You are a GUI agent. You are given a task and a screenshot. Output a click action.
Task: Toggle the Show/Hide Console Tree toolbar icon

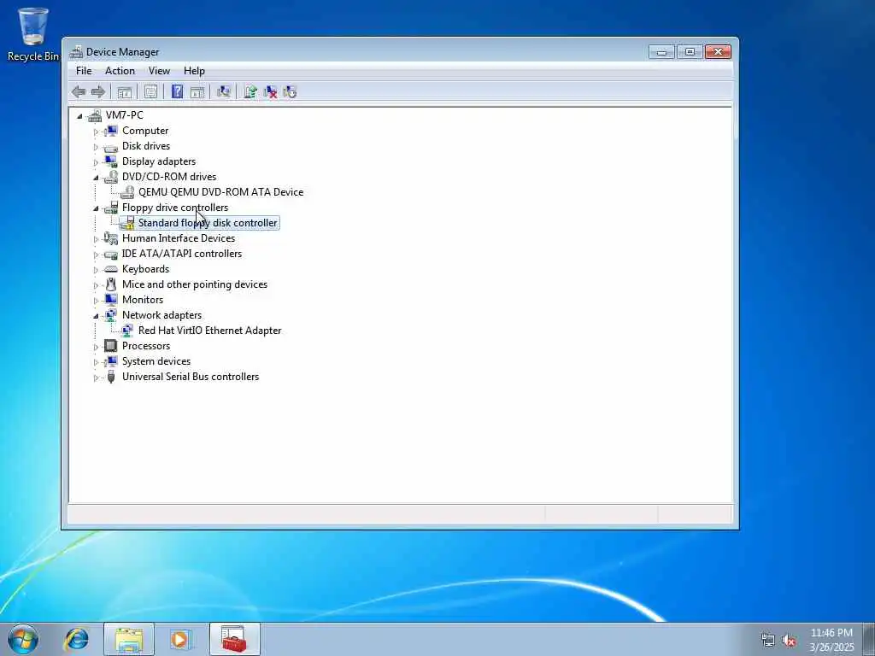point(125,92)
